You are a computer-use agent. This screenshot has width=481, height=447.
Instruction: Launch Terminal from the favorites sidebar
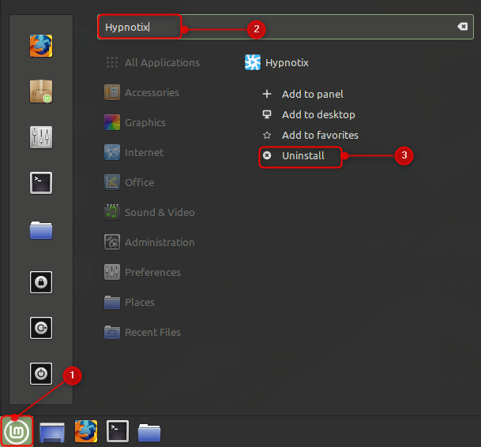[41, 183]
